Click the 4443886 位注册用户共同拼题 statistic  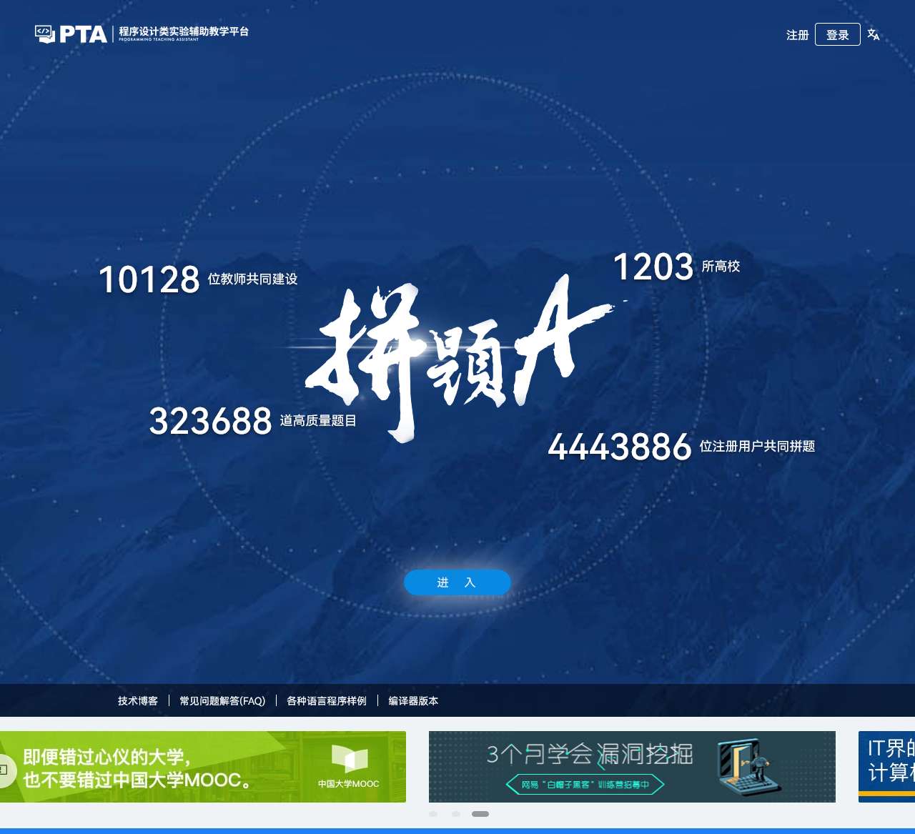coord(681,447)
